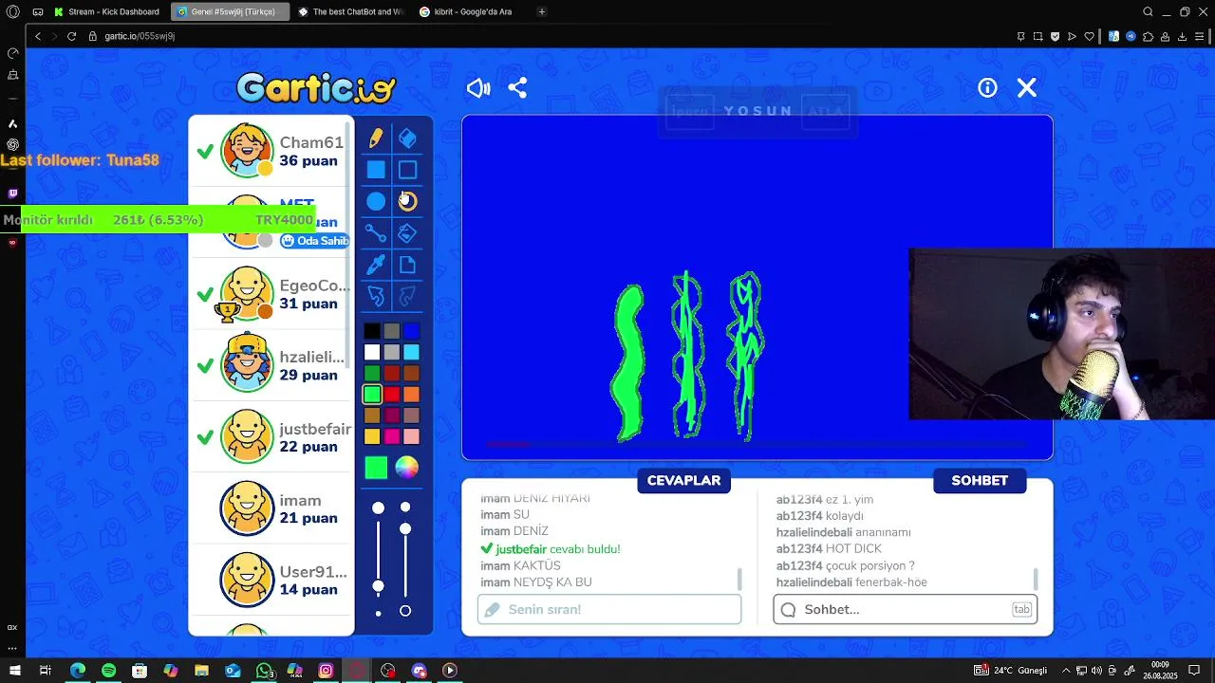Click the Gartic.io logo
Screen dimensions: 1215x683
pos(316,88)
